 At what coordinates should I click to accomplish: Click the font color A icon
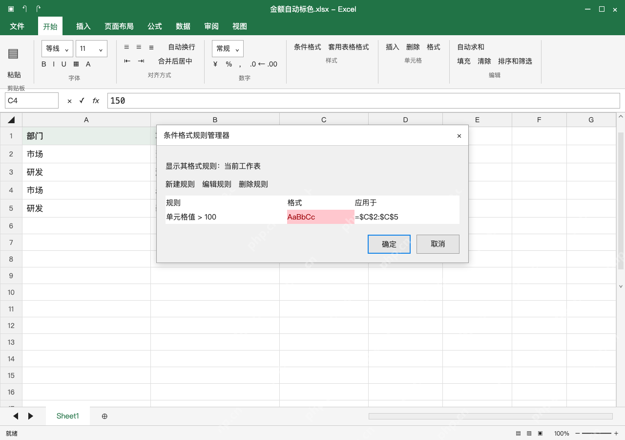click(x=88, y=64)
